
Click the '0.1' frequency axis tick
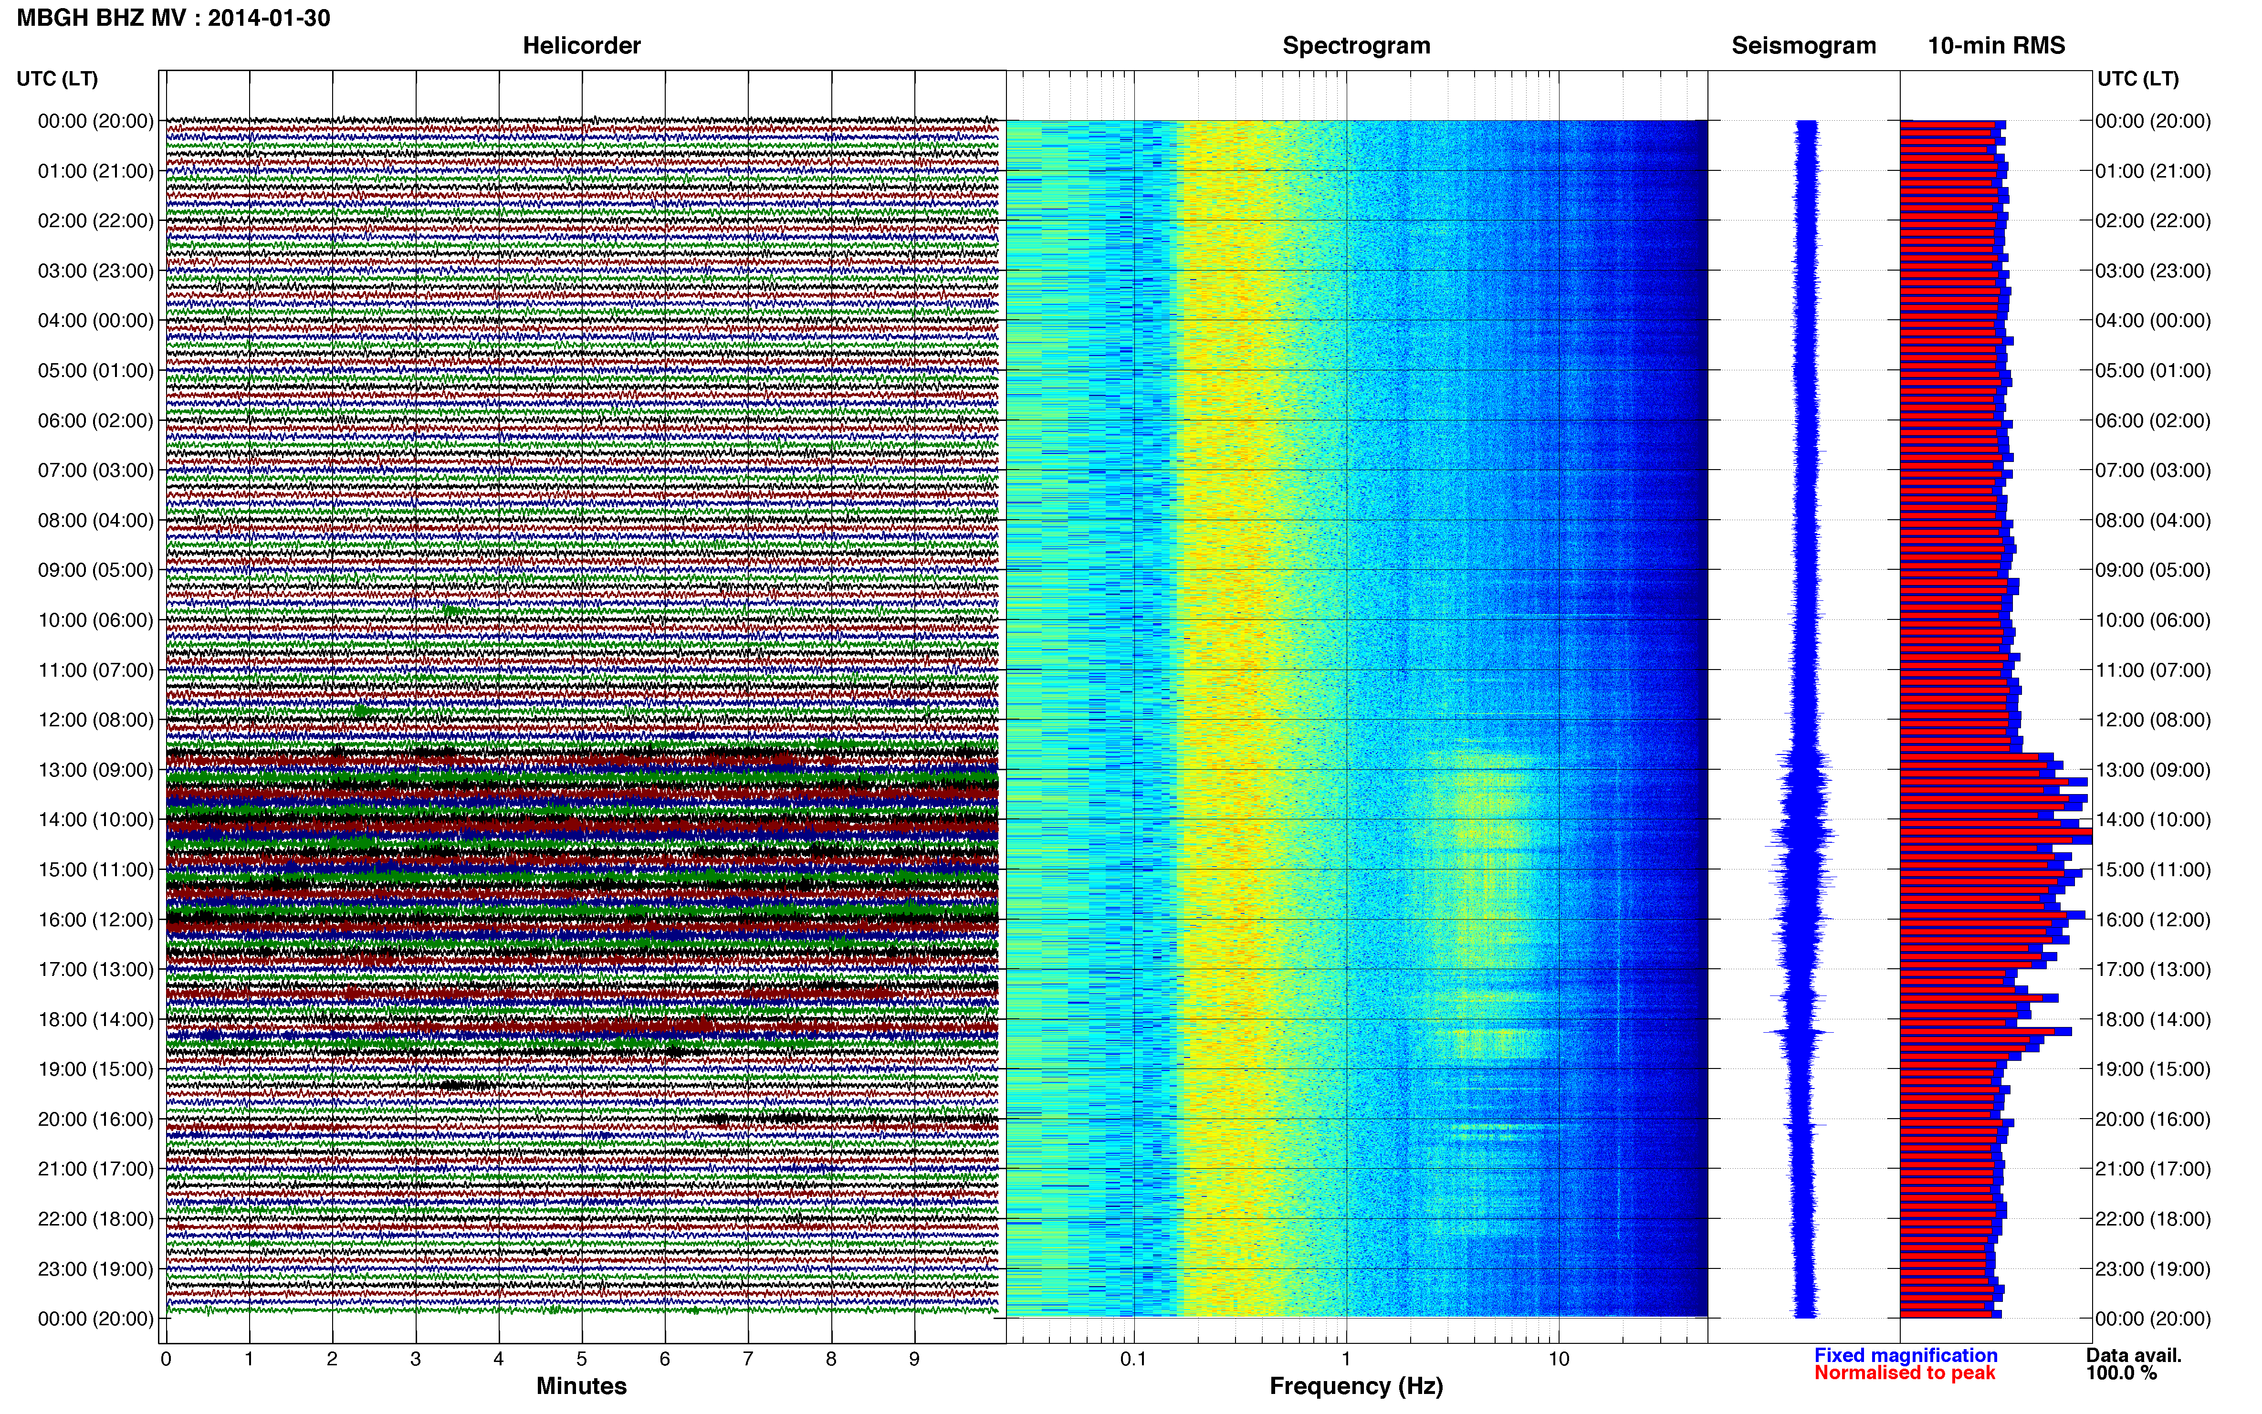[x=1133, y=1360]
